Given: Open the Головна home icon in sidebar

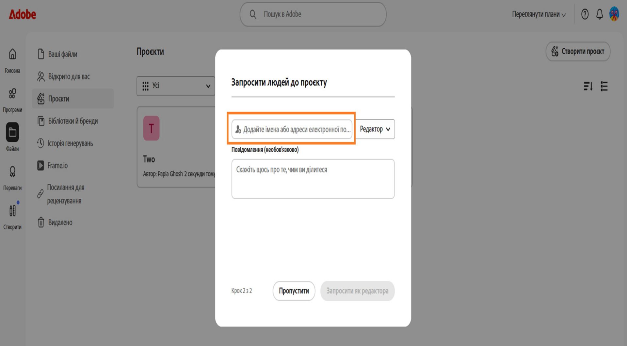Looking at the screenshot, I should 12,54.
